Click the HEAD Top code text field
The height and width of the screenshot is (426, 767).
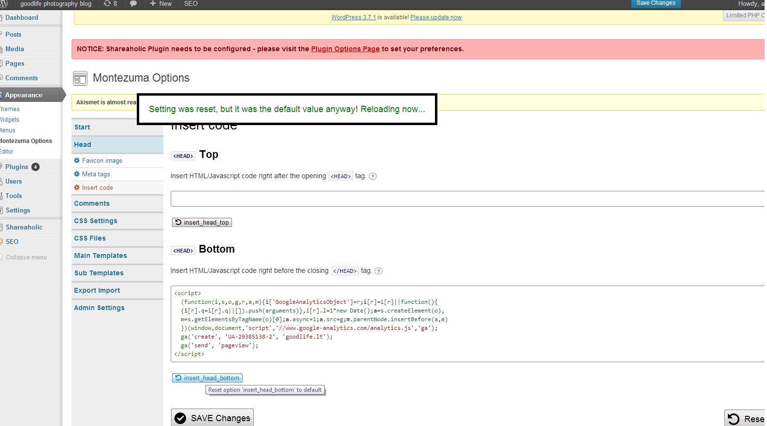468,199
